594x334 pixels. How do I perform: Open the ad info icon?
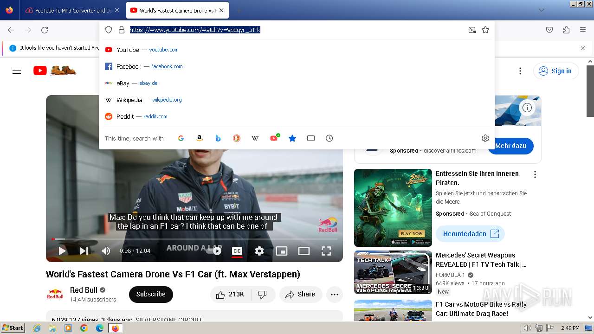click(x=527, y=108)
